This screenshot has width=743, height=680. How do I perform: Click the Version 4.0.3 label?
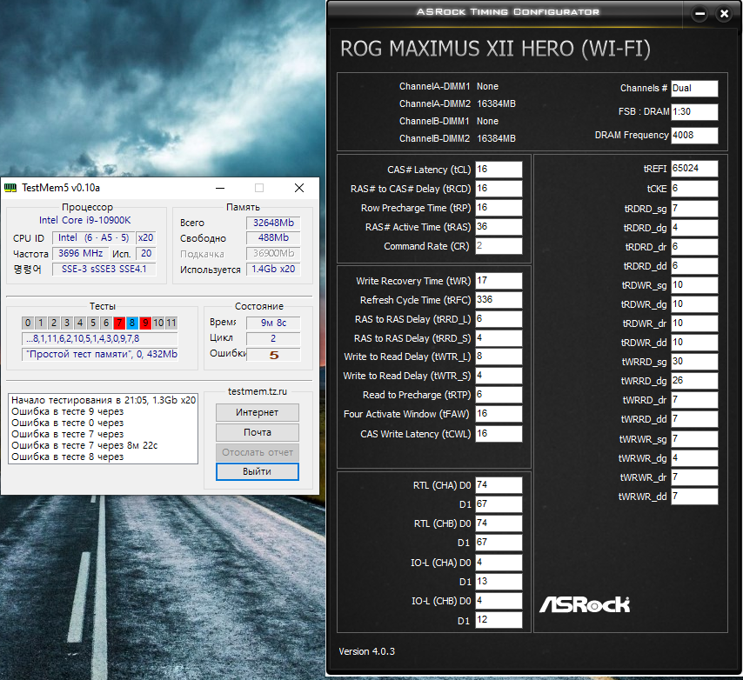pos(367,651)
